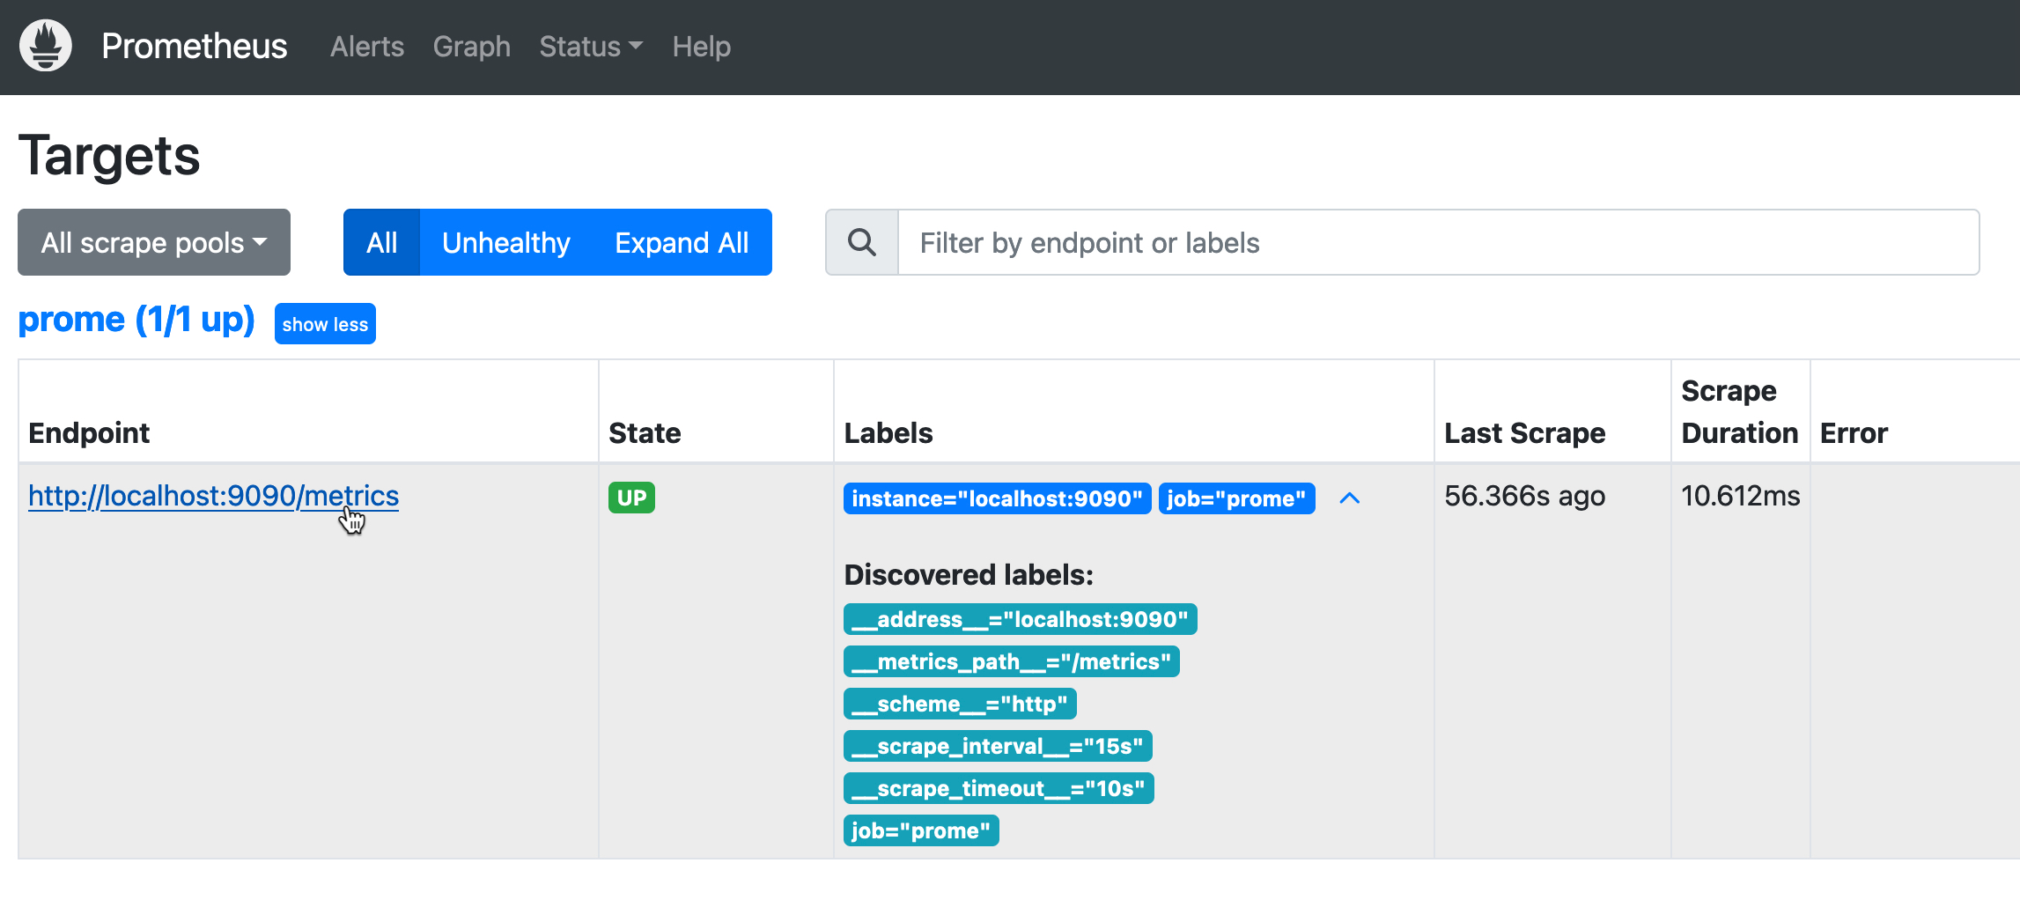Screen dimensions: 2020x900
Task: Open the localhost:9090/metrics endpoint link
Action: tap(213, 496)
